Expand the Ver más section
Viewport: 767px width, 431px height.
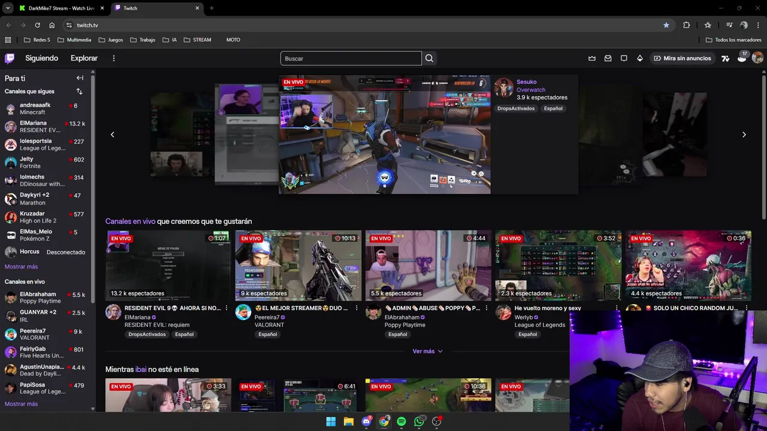(427, 351)
